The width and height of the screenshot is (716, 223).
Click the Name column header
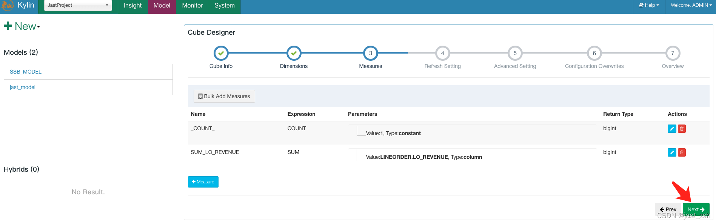[x=198, y=114]
